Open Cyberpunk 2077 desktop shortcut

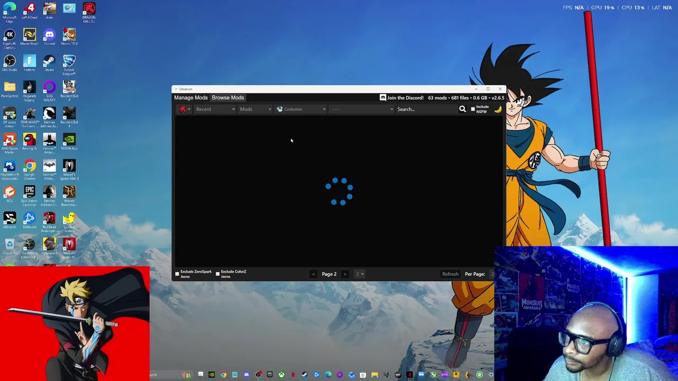pyautogui.click(x=49, y=248)
